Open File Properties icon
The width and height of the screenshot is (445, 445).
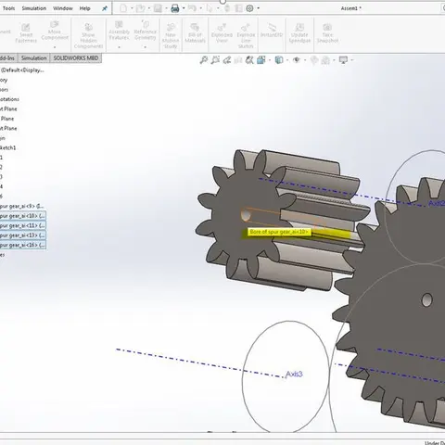point(238,8)
